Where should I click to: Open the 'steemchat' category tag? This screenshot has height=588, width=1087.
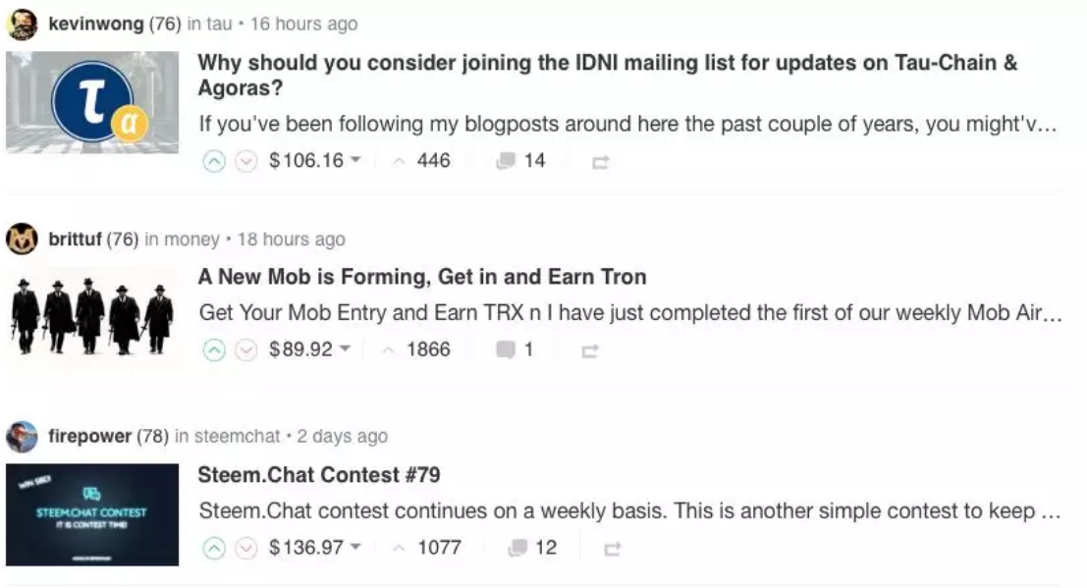click(237, 436)
